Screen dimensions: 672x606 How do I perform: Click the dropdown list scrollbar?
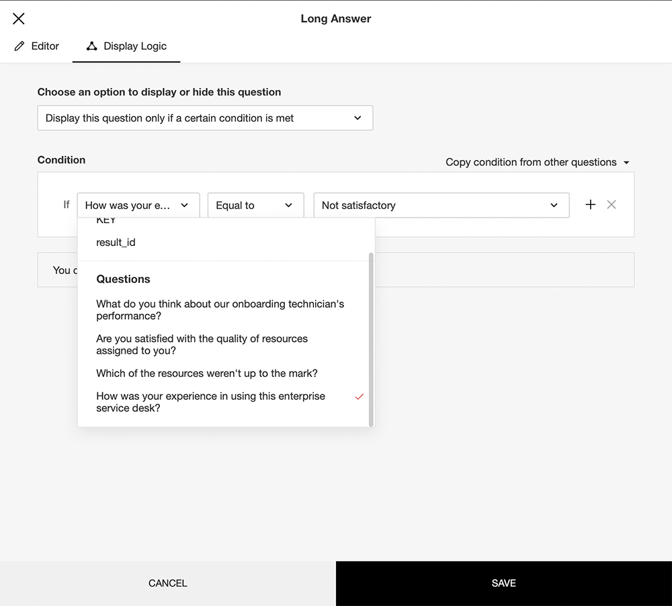point(371,339)
